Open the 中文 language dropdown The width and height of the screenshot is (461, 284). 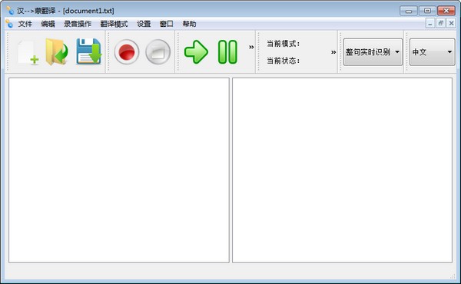tap(432, 52)
